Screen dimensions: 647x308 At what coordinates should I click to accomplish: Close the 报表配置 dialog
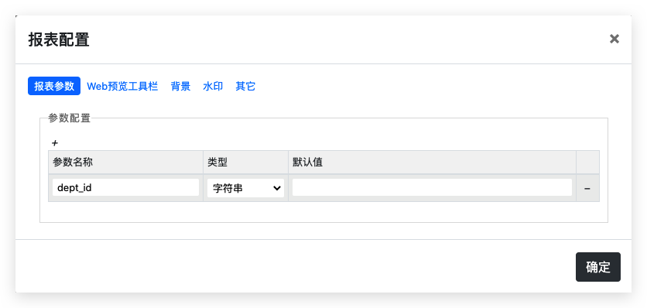click(x=614, y=39)
